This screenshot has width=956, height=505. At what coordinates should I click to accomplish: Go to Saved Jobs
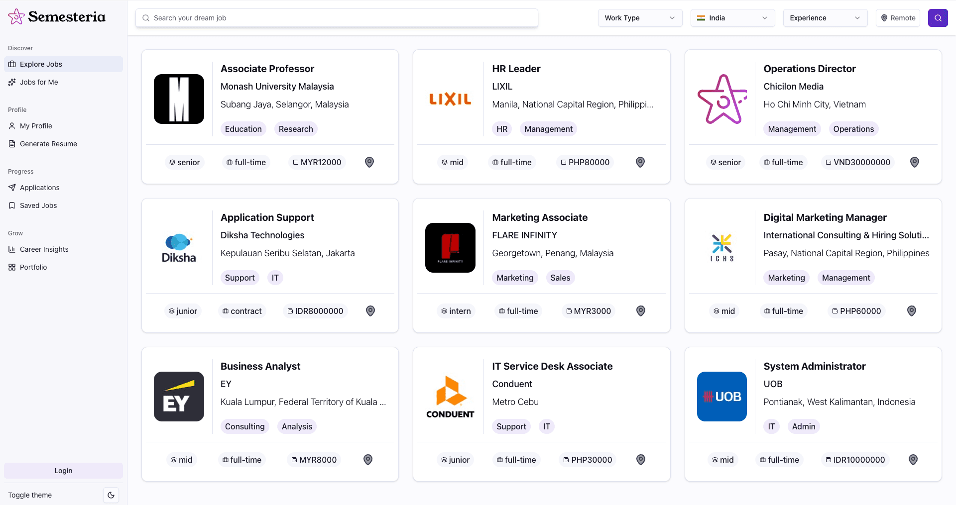point(38,205)
